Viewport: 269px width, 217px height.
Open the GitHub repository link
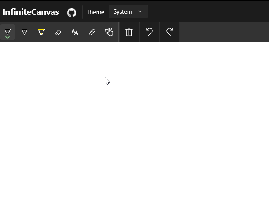click(x=71, y=13)
